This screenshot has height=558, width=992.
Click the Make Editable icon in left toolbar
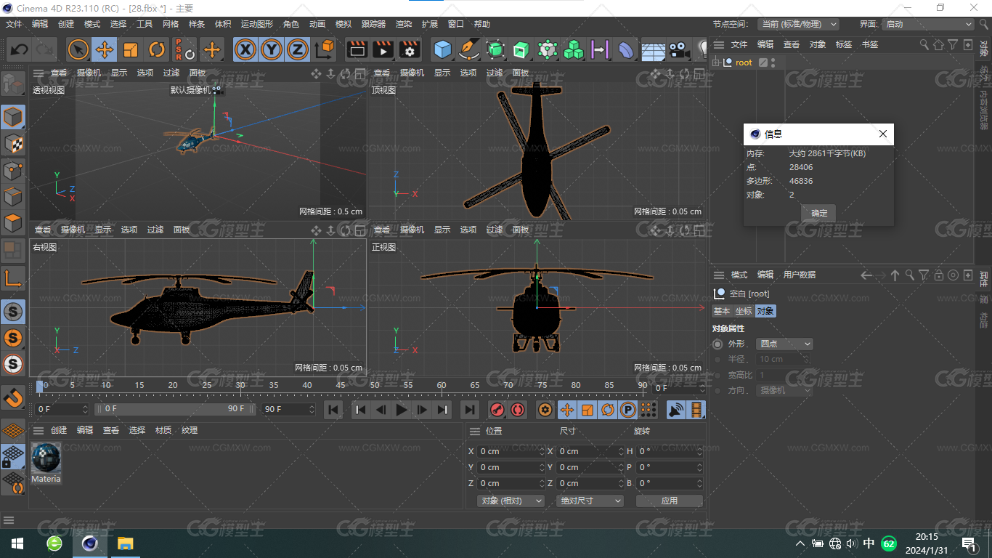[x=13, y=83]
